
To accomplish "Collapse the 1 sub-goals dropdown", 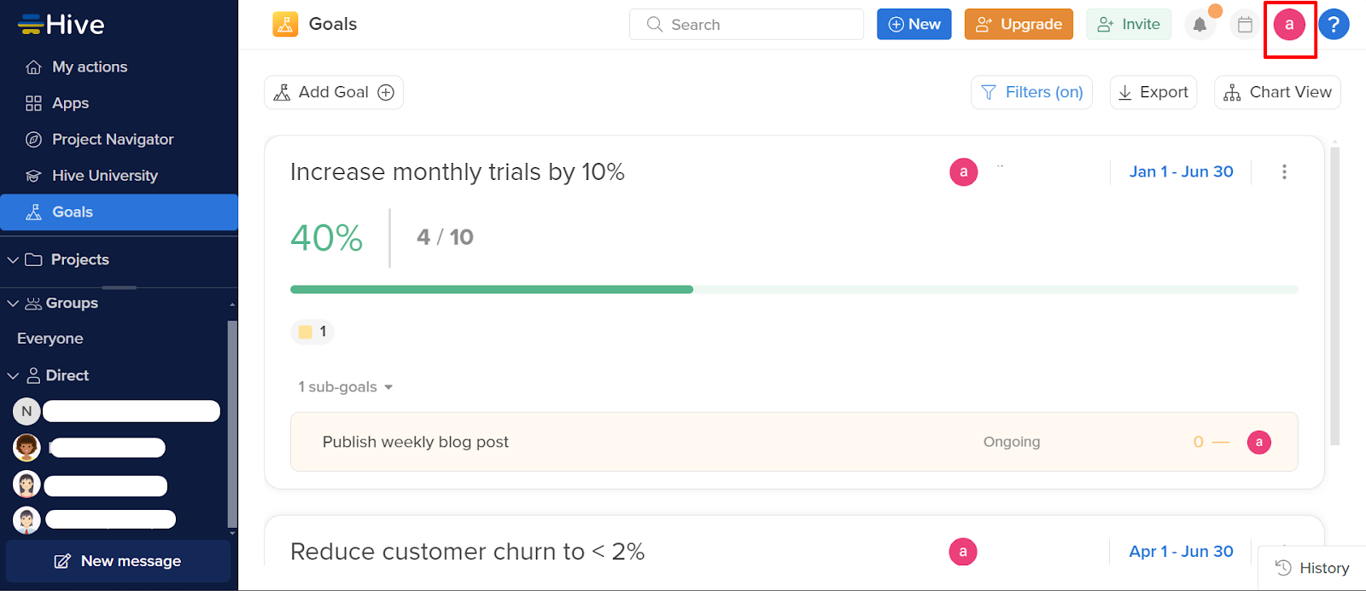I will click(346, 387).
